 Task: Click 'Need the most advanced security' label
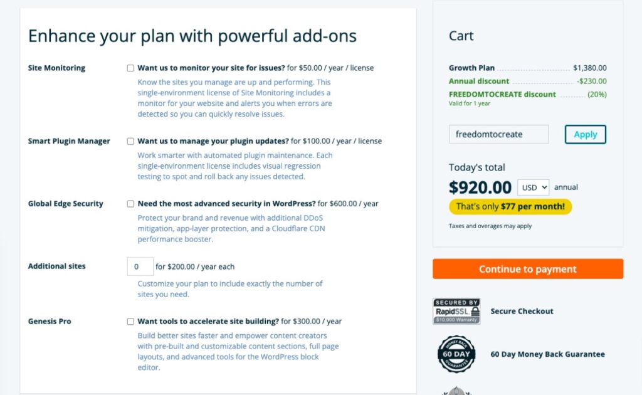point(226,204)
